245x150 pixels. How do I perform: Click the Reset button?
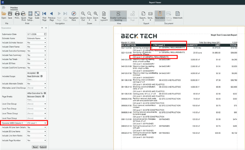point(35,147)
